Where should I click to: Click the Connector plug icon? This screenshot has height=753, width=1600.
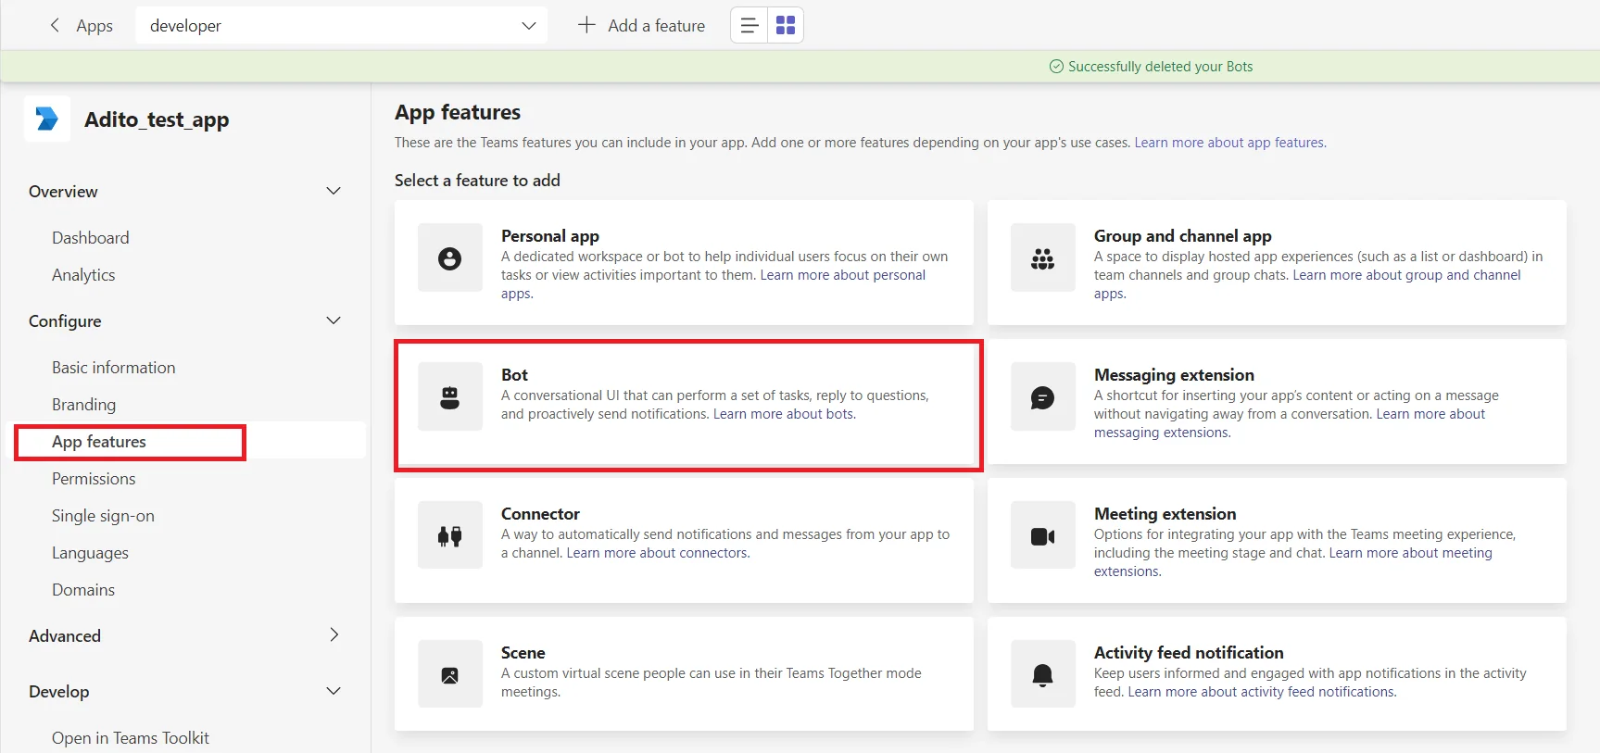[x=450, y=536]
